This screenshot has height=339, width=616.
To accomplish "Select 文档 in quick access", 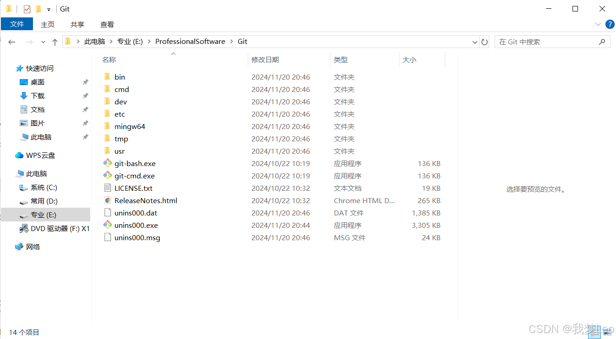I will point(38,109).
